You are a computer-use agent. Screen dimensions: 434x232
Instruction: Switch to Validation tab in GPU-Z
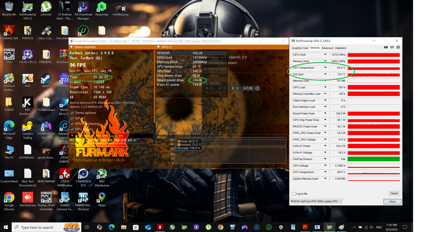click(x=340, y=48)
